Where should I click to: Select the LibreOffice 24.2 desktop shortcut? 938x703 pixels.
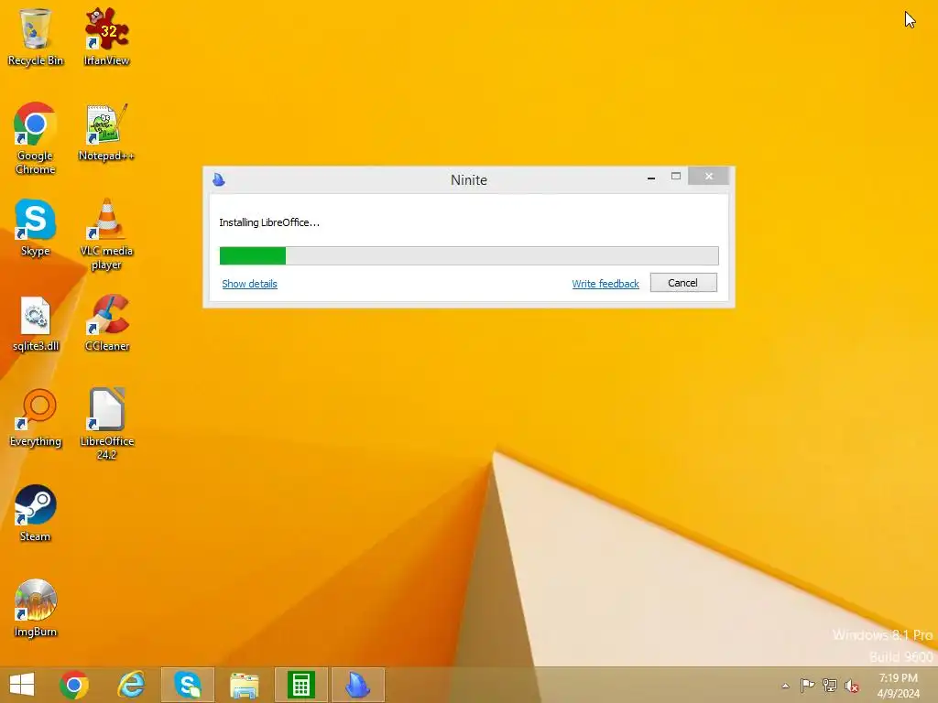[x=106, y=425]
